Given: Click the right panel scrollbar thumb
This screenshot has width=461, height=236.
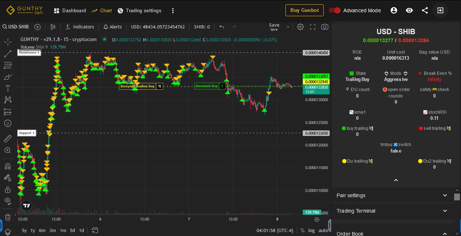Looking at the screenshot, I should tap(457, 197).
